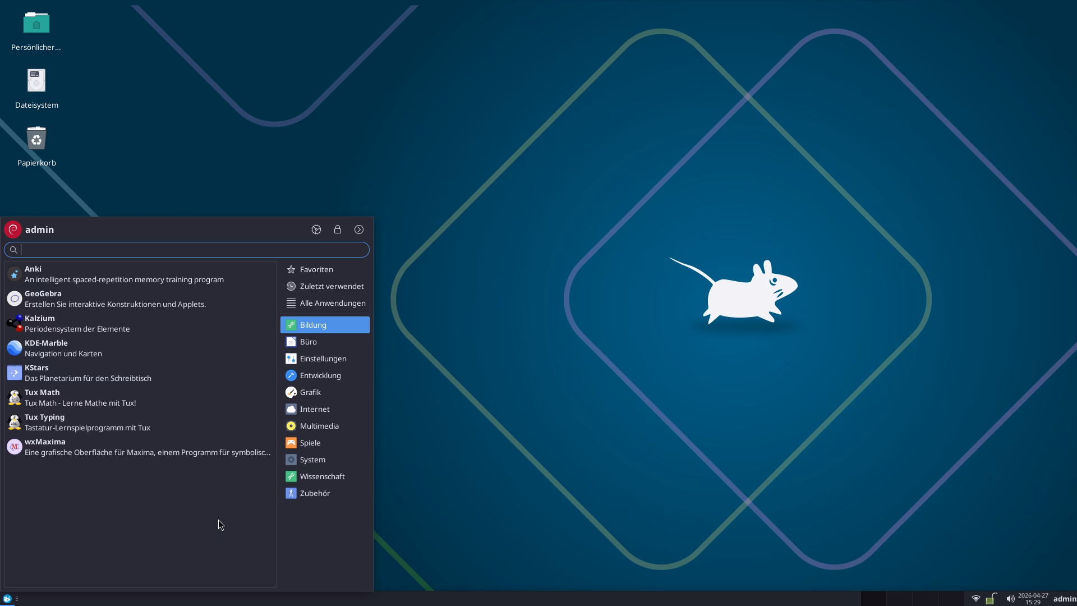Click the lock screen padlock in menu header
Viewport: 1077px width, 606px height.
pyautogui.click(x=338, y=229)
